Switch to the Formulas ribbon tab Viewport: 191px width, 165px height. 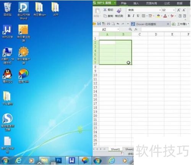point(167,3)
